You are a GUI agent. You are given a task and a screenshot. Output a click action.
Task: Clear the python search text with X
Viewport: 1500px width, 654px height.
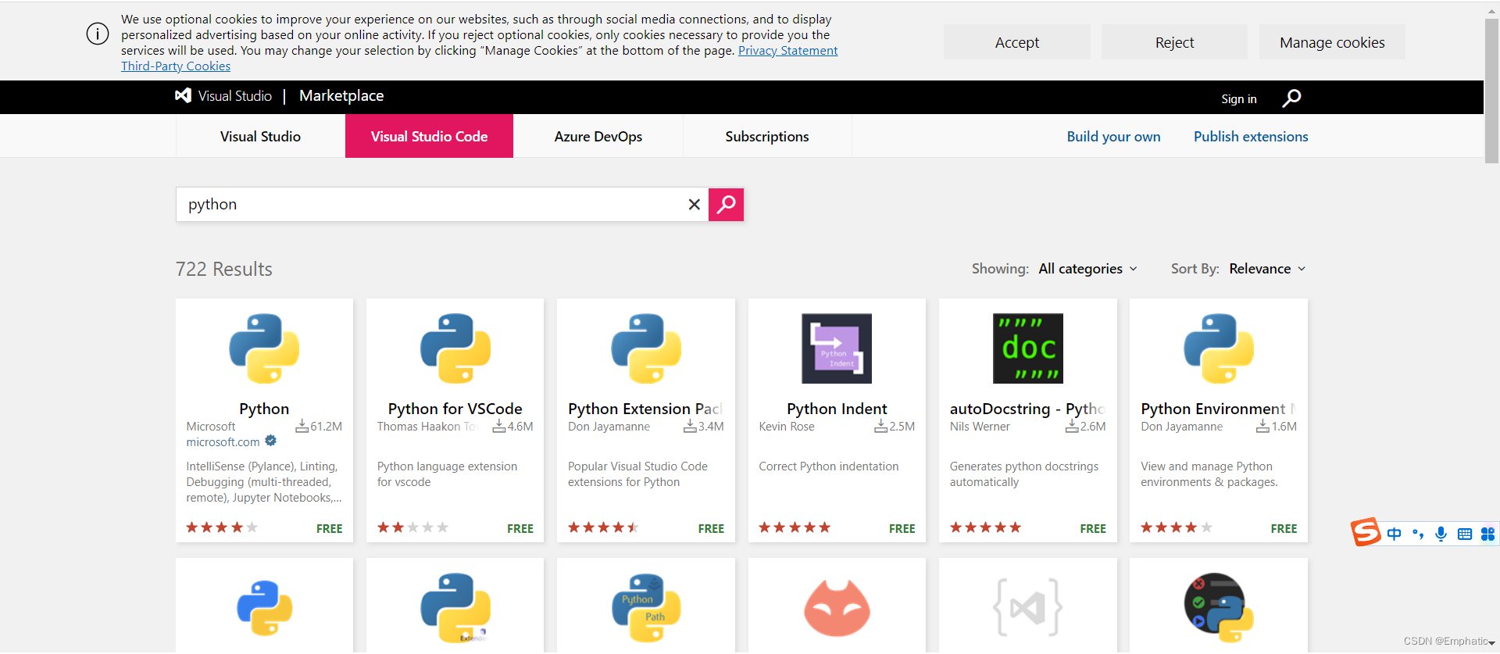[x=694, y=204]
